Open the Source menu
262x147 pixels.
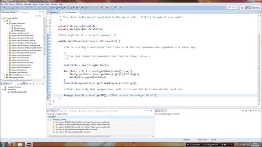tap(12, 4)
